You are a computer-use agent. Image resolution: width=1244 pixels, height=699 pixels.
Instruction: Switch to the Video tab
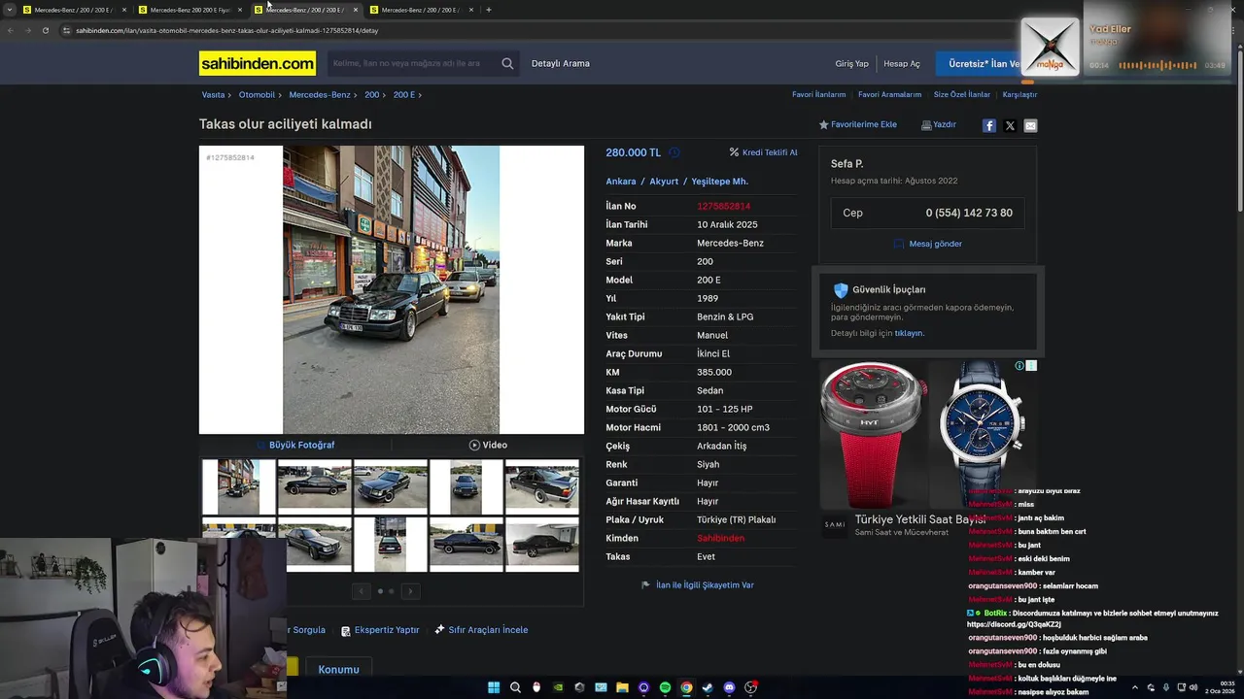click(488, 445)
